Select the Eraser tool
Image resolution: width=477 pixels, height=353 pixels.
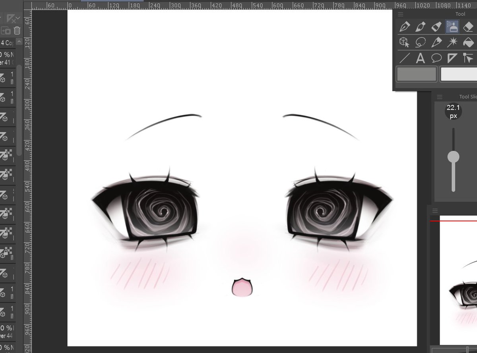click(x=468, y=27)
